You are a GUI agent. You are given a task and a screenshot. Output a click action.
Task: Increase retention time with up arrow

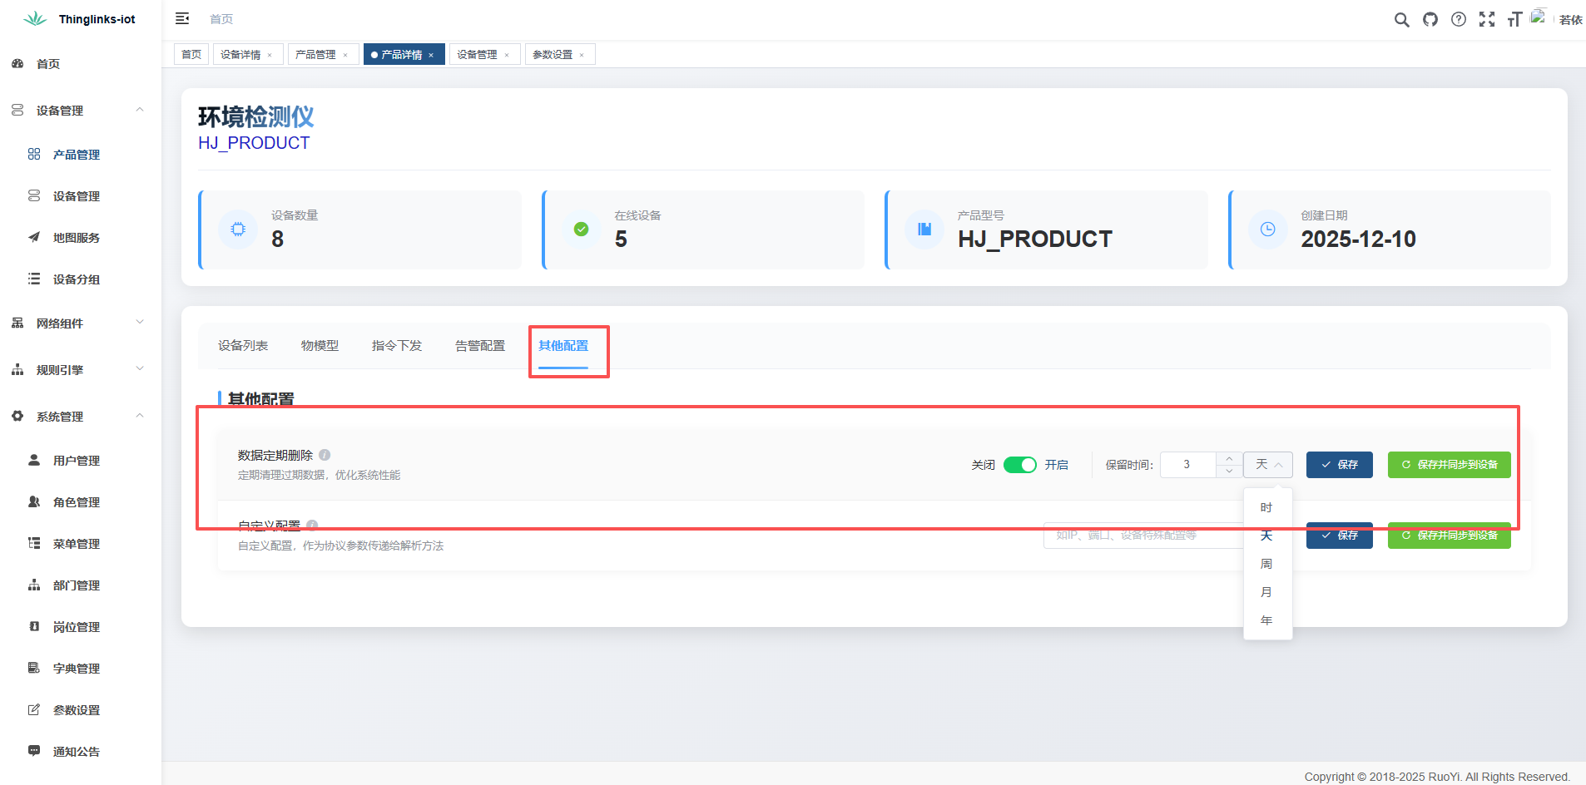tap(1229, 458)
